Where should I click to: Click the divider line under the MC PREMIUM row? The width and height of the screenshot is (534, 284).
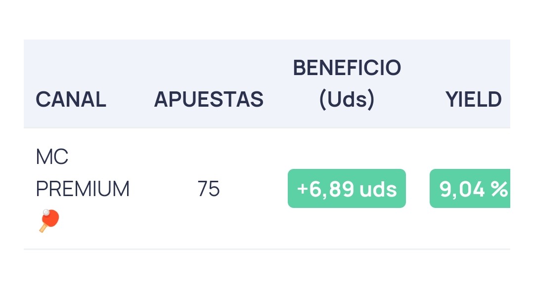click(267, 249)
